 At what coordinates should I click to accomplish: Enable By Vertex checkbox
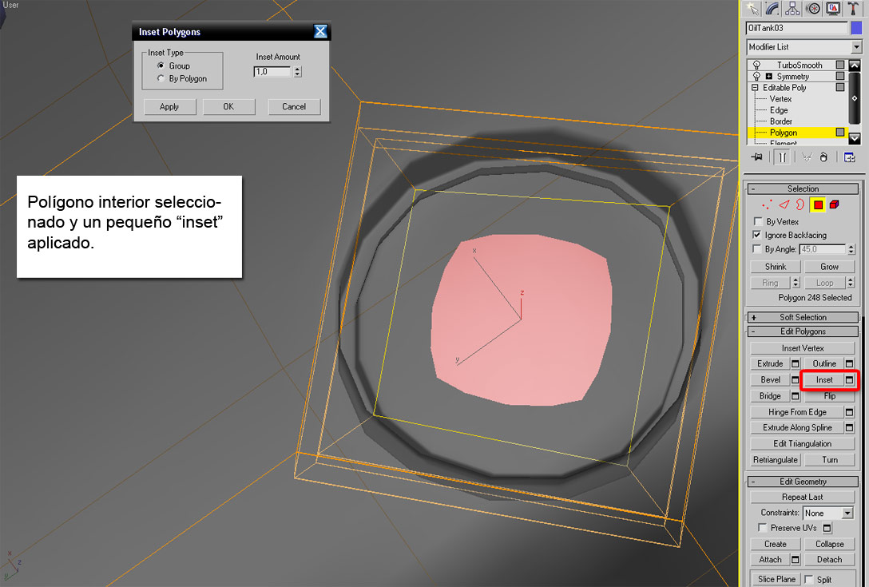tap(758, 222)
